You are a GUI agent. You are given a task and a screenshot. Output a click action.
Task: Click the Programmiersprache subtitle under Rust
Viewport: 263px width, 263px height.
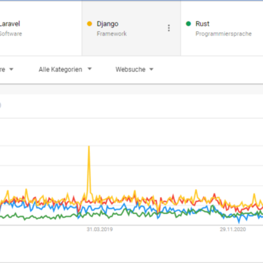coord(224,34)
